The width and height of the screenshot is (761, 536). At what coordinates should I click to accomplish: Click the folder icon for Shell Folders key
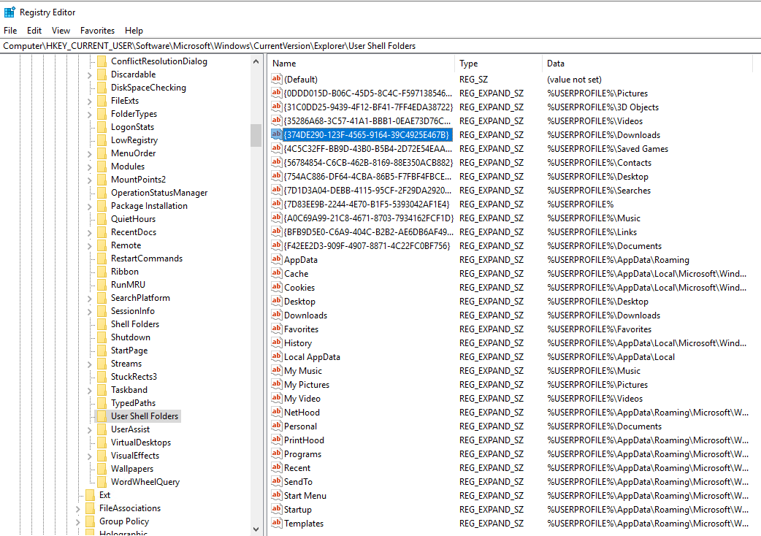pos(101,323)
